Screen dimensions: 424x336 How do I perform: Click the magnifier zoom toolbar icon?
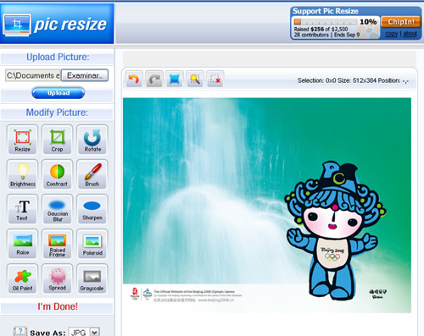[195, 79]
